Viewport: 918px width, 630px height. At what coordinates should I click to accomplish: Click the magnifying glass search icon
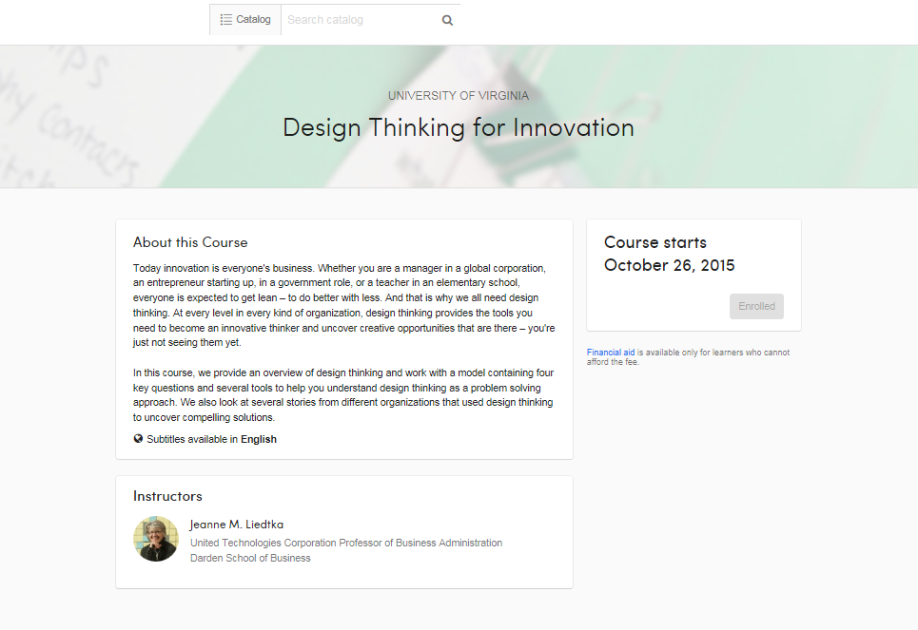click(x=447, y=21)
